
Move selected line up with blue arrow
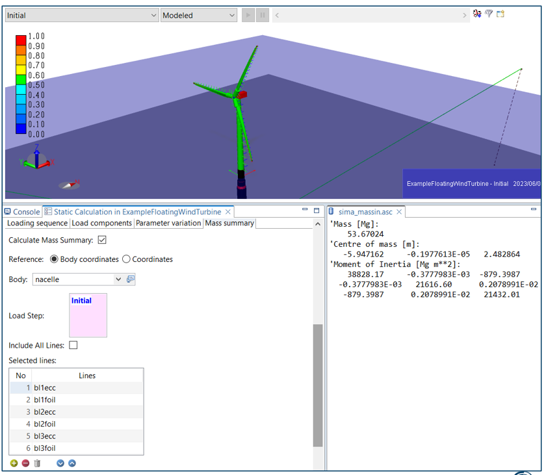72,463
